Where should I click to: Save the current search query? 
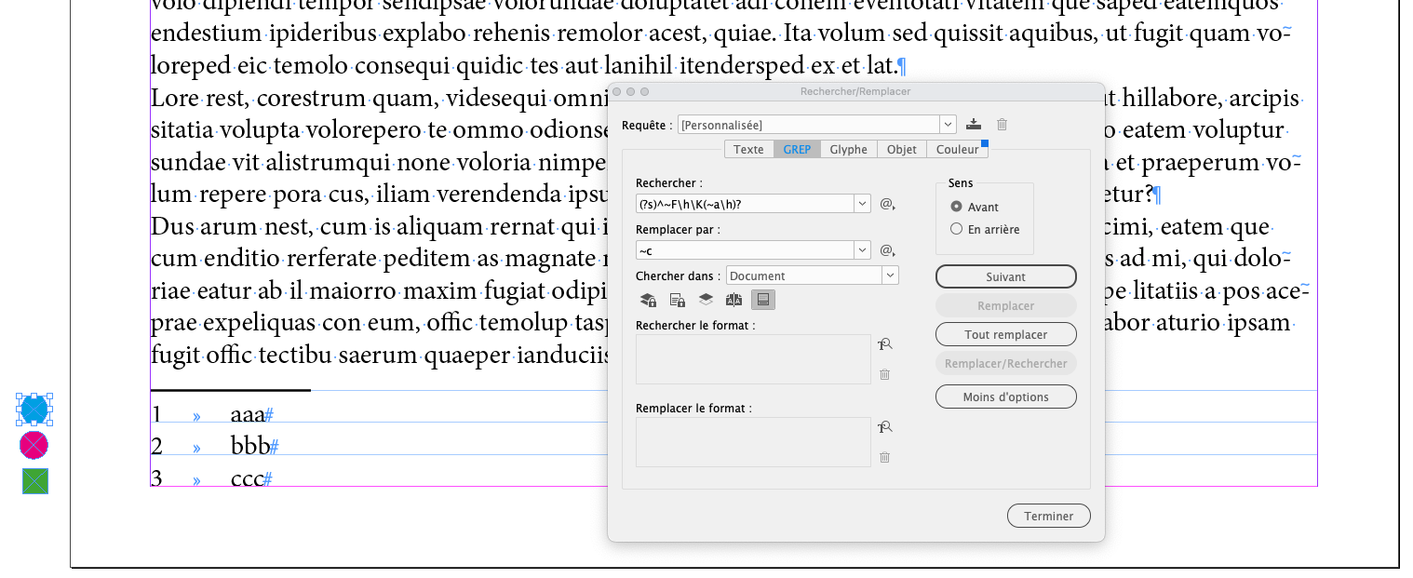[x=974, y=124]
